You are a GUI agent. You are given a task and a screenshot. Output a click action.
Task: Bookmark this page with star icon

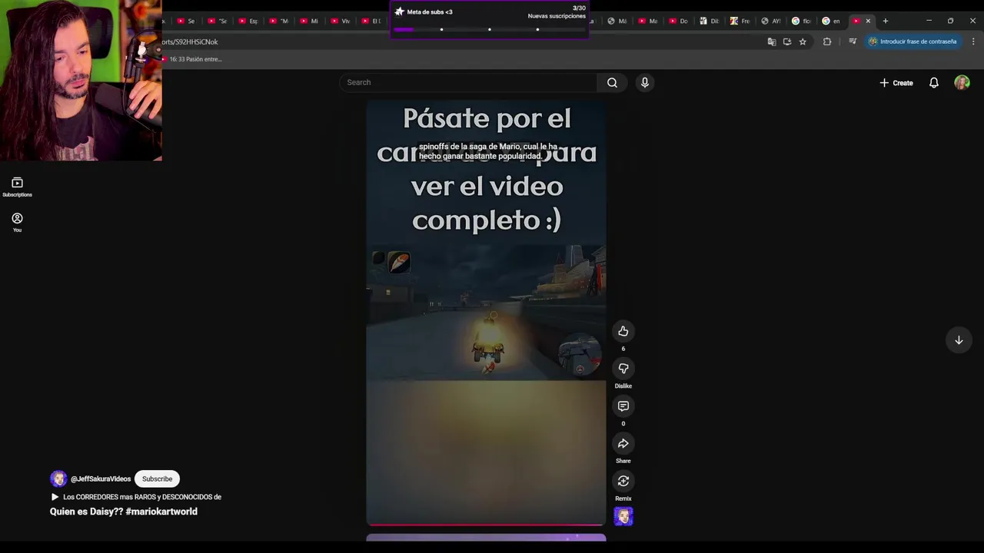pos(803,41)
